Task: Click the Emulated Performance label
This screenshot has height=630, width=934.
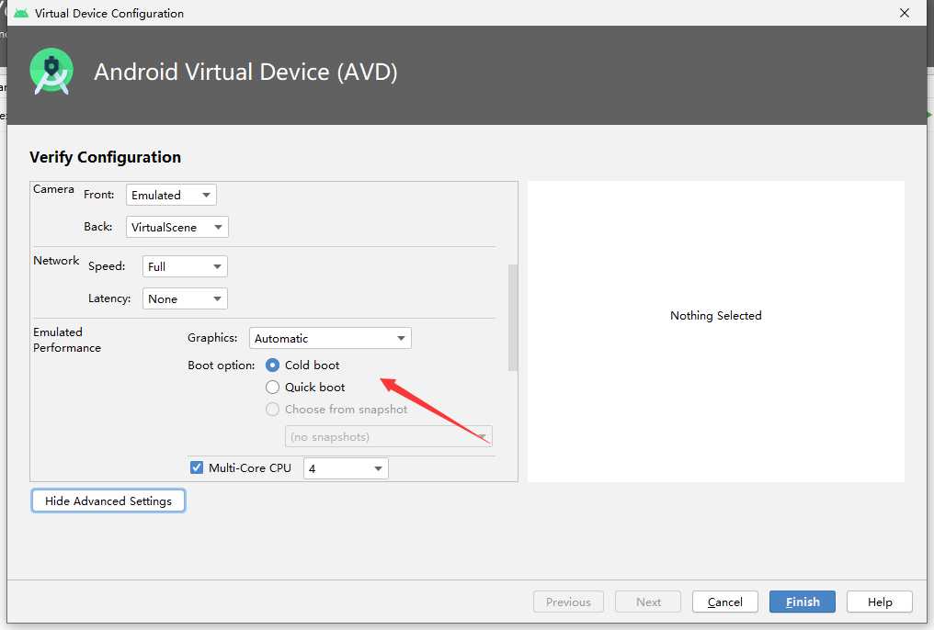Action: point(67,340)
